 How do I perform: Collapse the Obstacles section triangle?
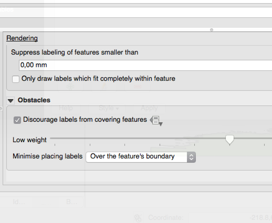pyautogui.click(x=11, y=100)
